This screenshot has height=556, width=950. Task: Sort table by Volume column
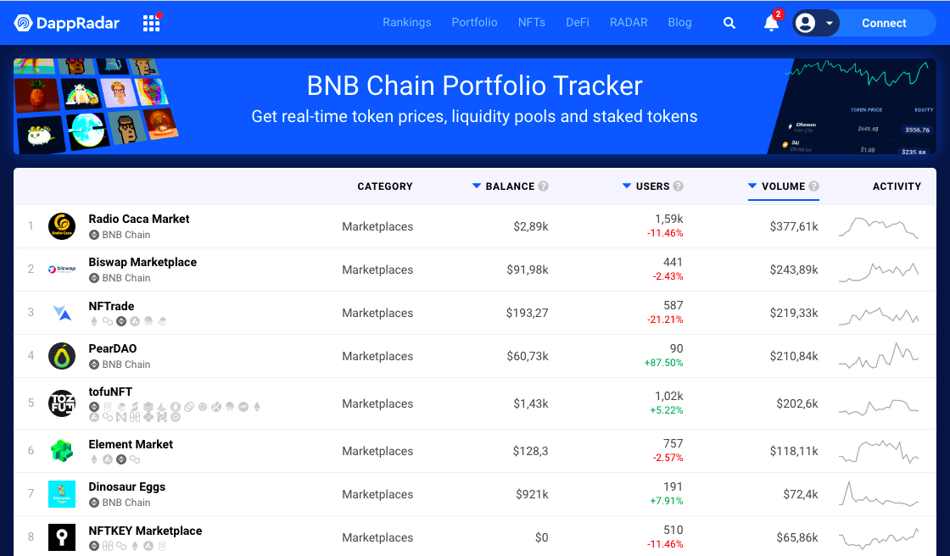[x=777, y=186]
